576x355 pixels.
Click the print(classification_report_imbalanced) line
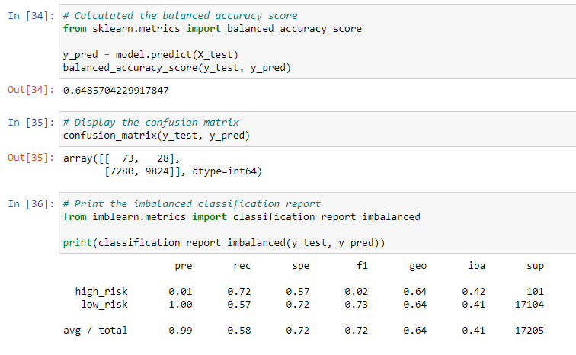tap(224, 243)
